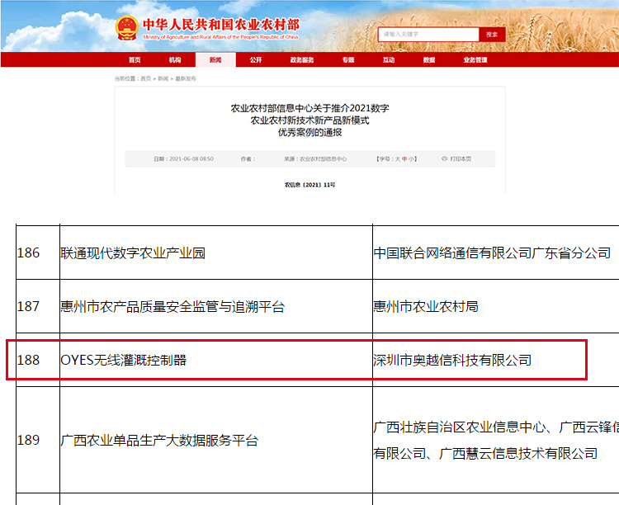Click 最新发布 in the breadcrumb path
This screenshot has height=505, width=619.
coord(186,78)
